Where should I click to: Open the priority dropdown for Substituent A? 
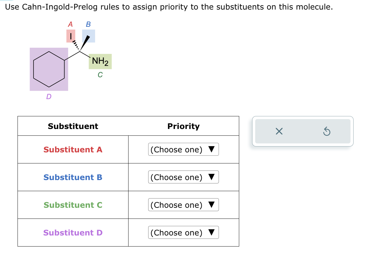click(183, 149)
